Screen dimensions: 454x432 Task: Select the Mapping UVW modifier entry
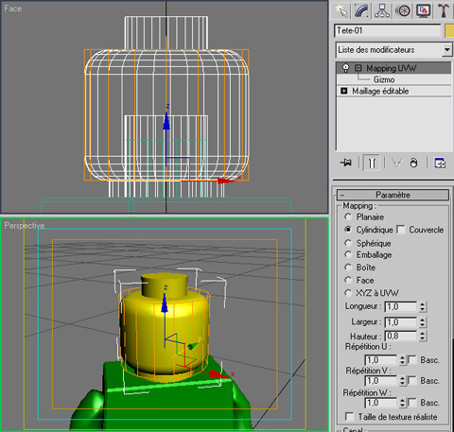tap(394, 68)
